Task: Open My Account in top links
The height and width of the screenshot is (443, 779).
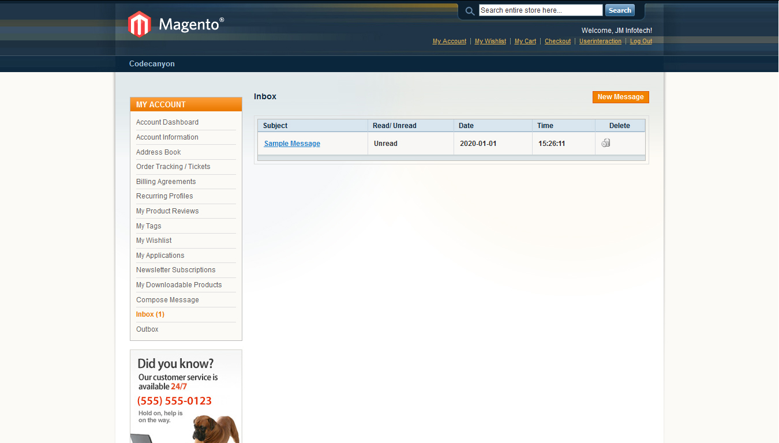Action: (450, 42)
